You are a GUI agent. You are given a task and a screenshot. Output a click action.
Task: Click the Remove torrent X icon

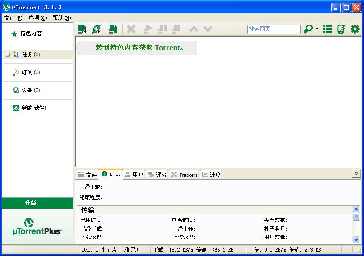(x=131, y=29)
